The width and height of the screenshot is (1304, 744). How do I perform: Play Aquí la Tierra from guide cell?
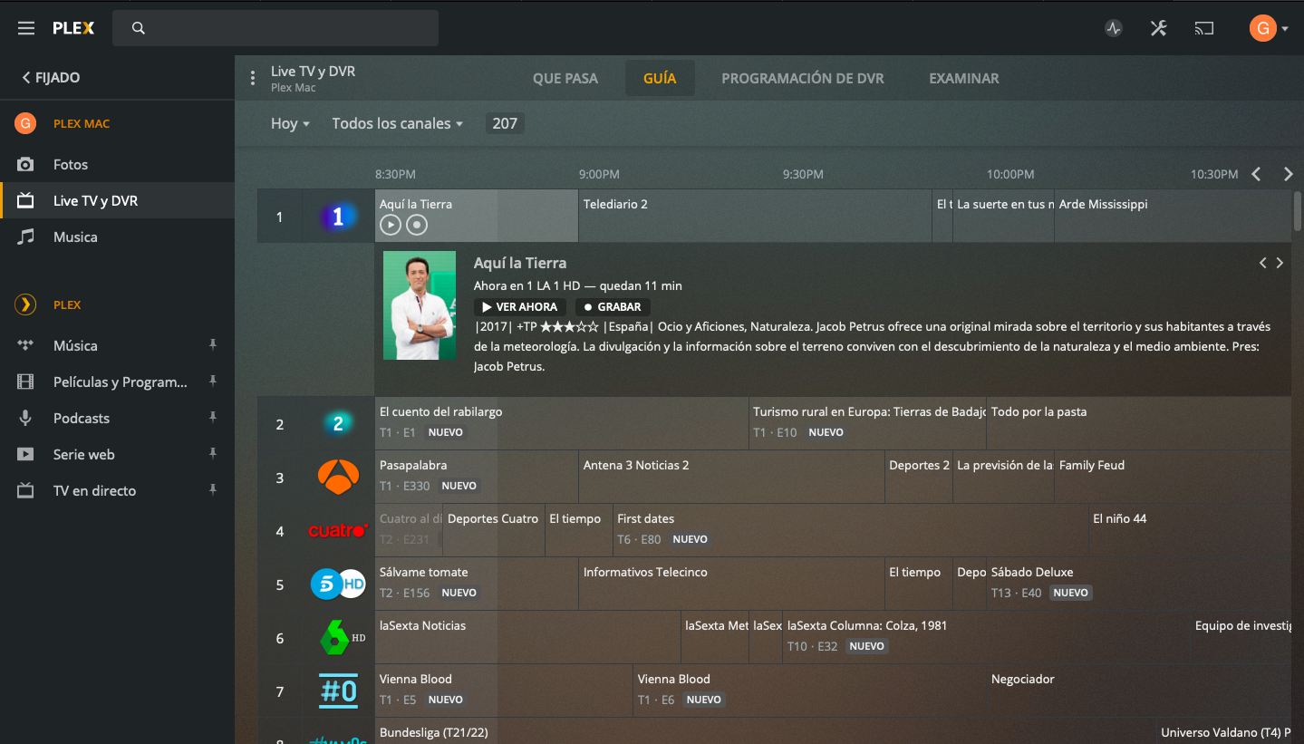390,225
